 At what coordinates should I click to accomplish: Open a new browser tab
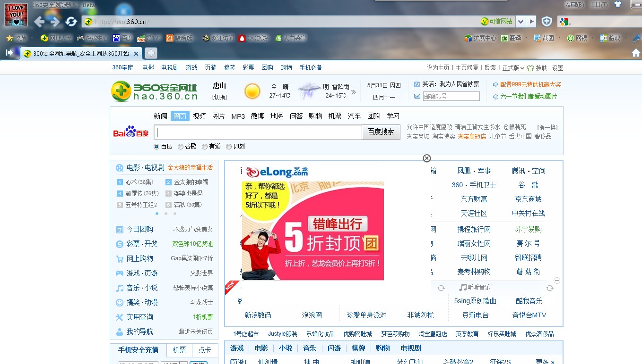click(x=150, y=53)
